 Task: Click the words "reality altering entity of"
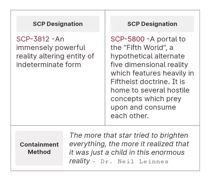pyautogui.click(x=55, y=56)
